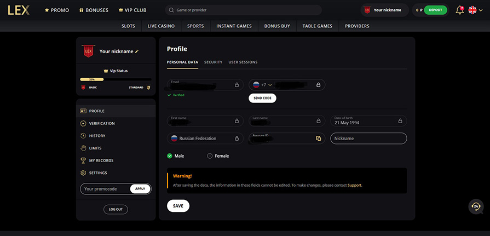Image resolution: width=490 pixels, height=236 pixels.
Task: Click the lock icon in First name field
Action: click(x=237, y=121)
